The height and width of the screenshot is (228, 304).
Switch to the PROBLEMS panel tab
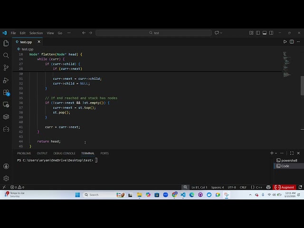24,153
